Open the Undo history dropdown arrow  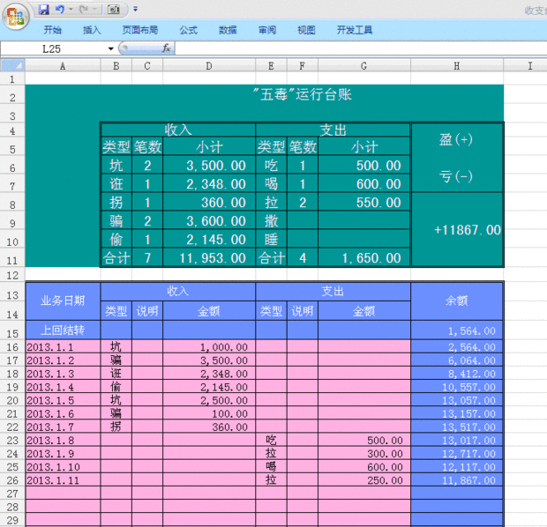pos(70,9)
